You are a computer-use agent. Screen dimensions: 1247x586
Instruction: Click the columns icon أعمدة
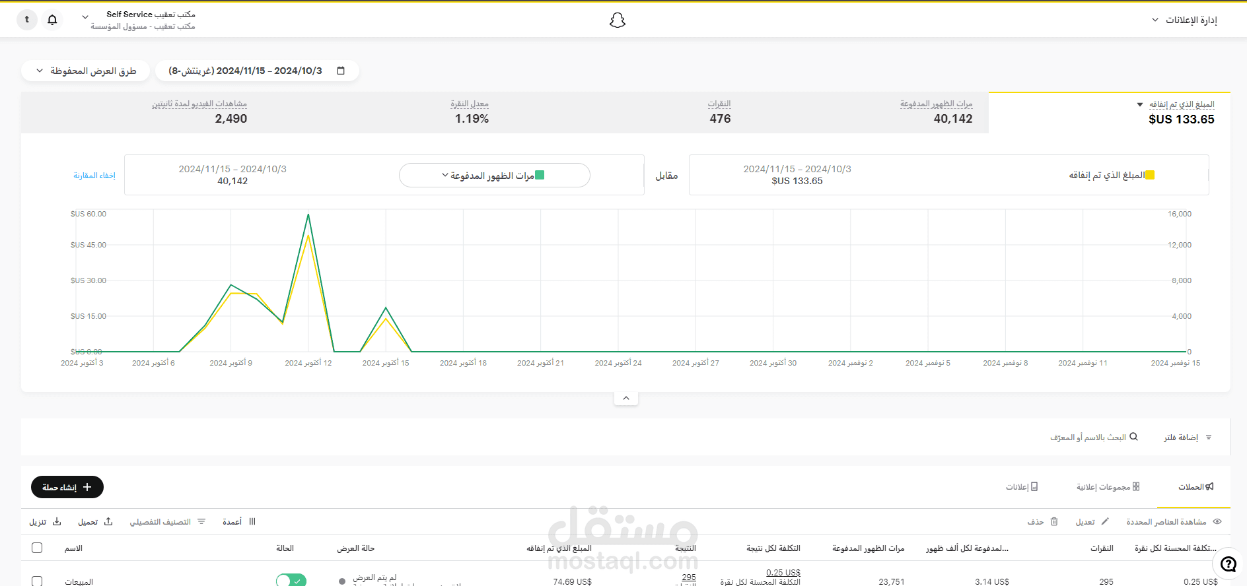[252, 521]
